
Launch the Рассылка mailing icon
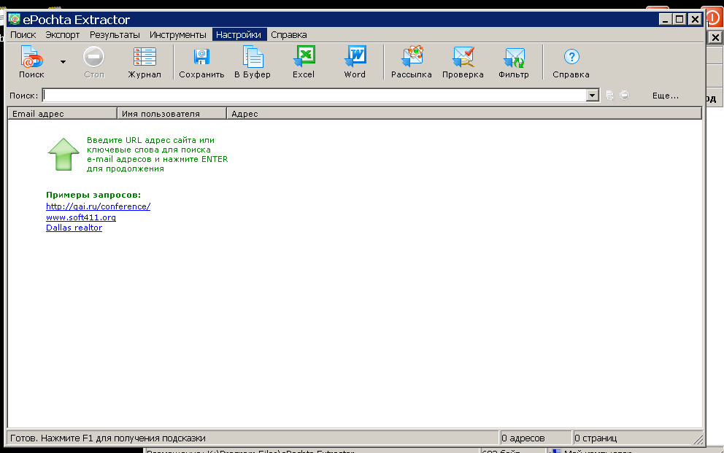(412, 61)
